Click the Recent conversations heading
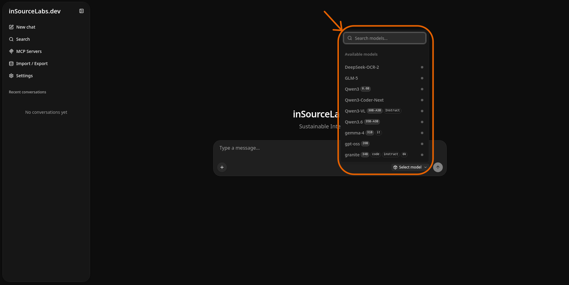The image size is (569, 285). coord(27,92)
